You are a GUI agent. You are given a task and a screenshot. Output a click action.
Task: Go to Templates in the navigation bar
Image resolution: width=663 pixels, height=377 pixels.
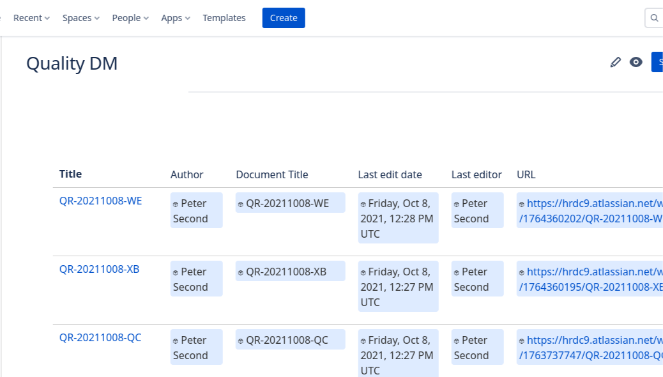[224, 18]
